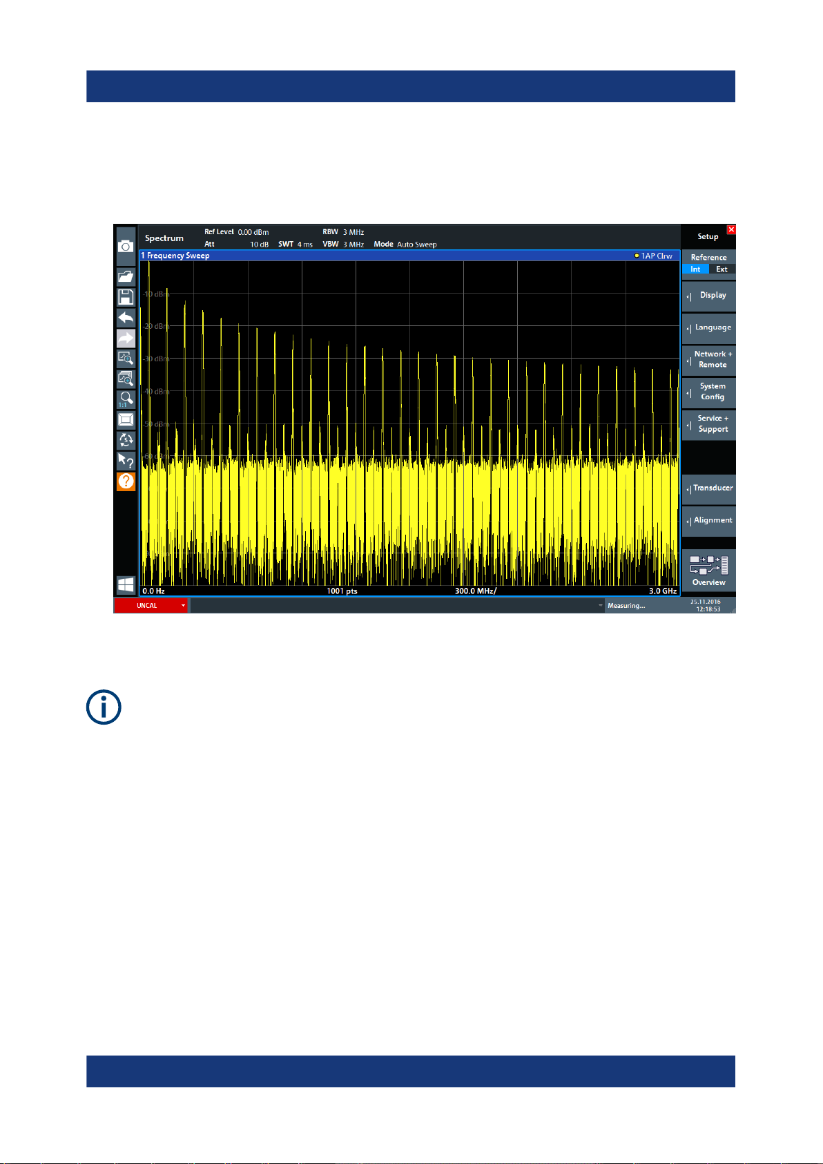Viewport: 823px width, 1164px height.
Task: Open the Alignment softkey
Action: [708, 521]
